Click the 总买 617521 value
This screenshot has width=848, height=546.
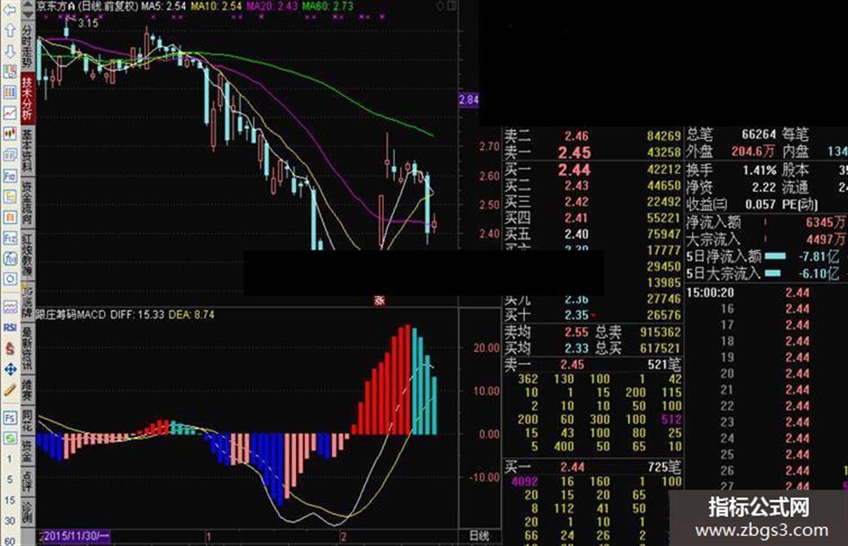pos(660,349)
